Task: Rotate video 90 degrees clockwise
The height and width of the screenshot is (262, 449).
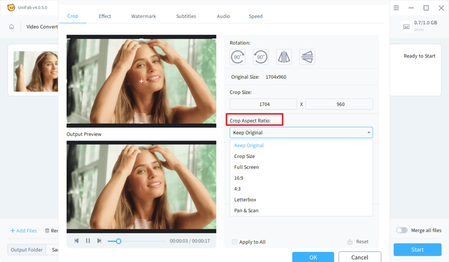Action: pyautogui.click(x=237, y=57)
